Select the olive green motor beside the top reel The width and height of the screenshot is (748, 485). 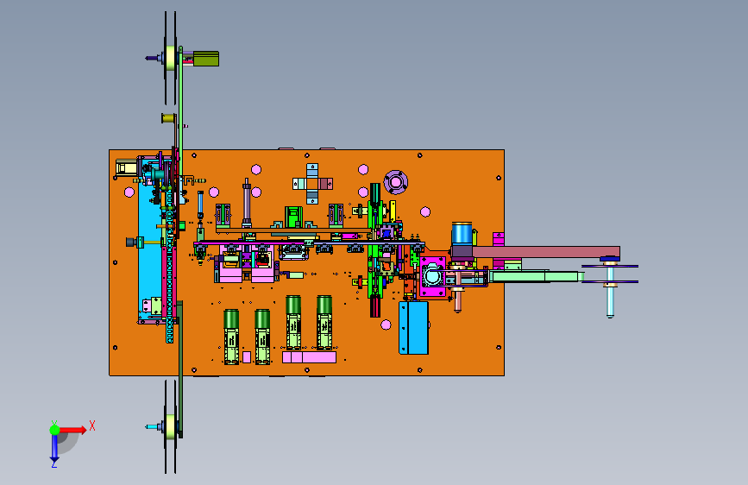tap(205, 59)
